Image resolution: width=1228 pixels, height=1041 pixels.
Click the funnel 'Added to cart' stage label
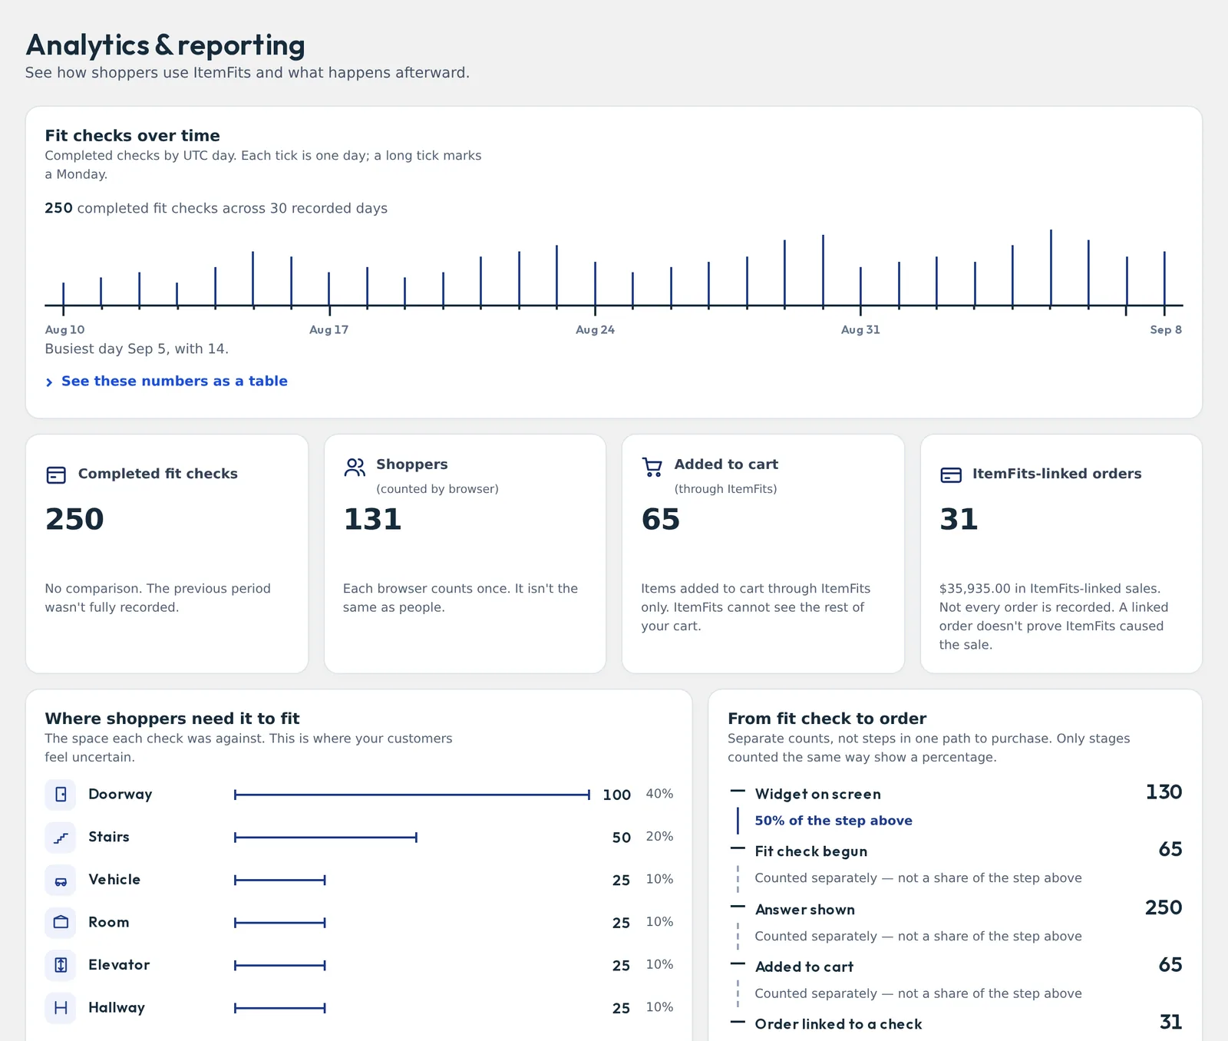(x=804, y=967)
